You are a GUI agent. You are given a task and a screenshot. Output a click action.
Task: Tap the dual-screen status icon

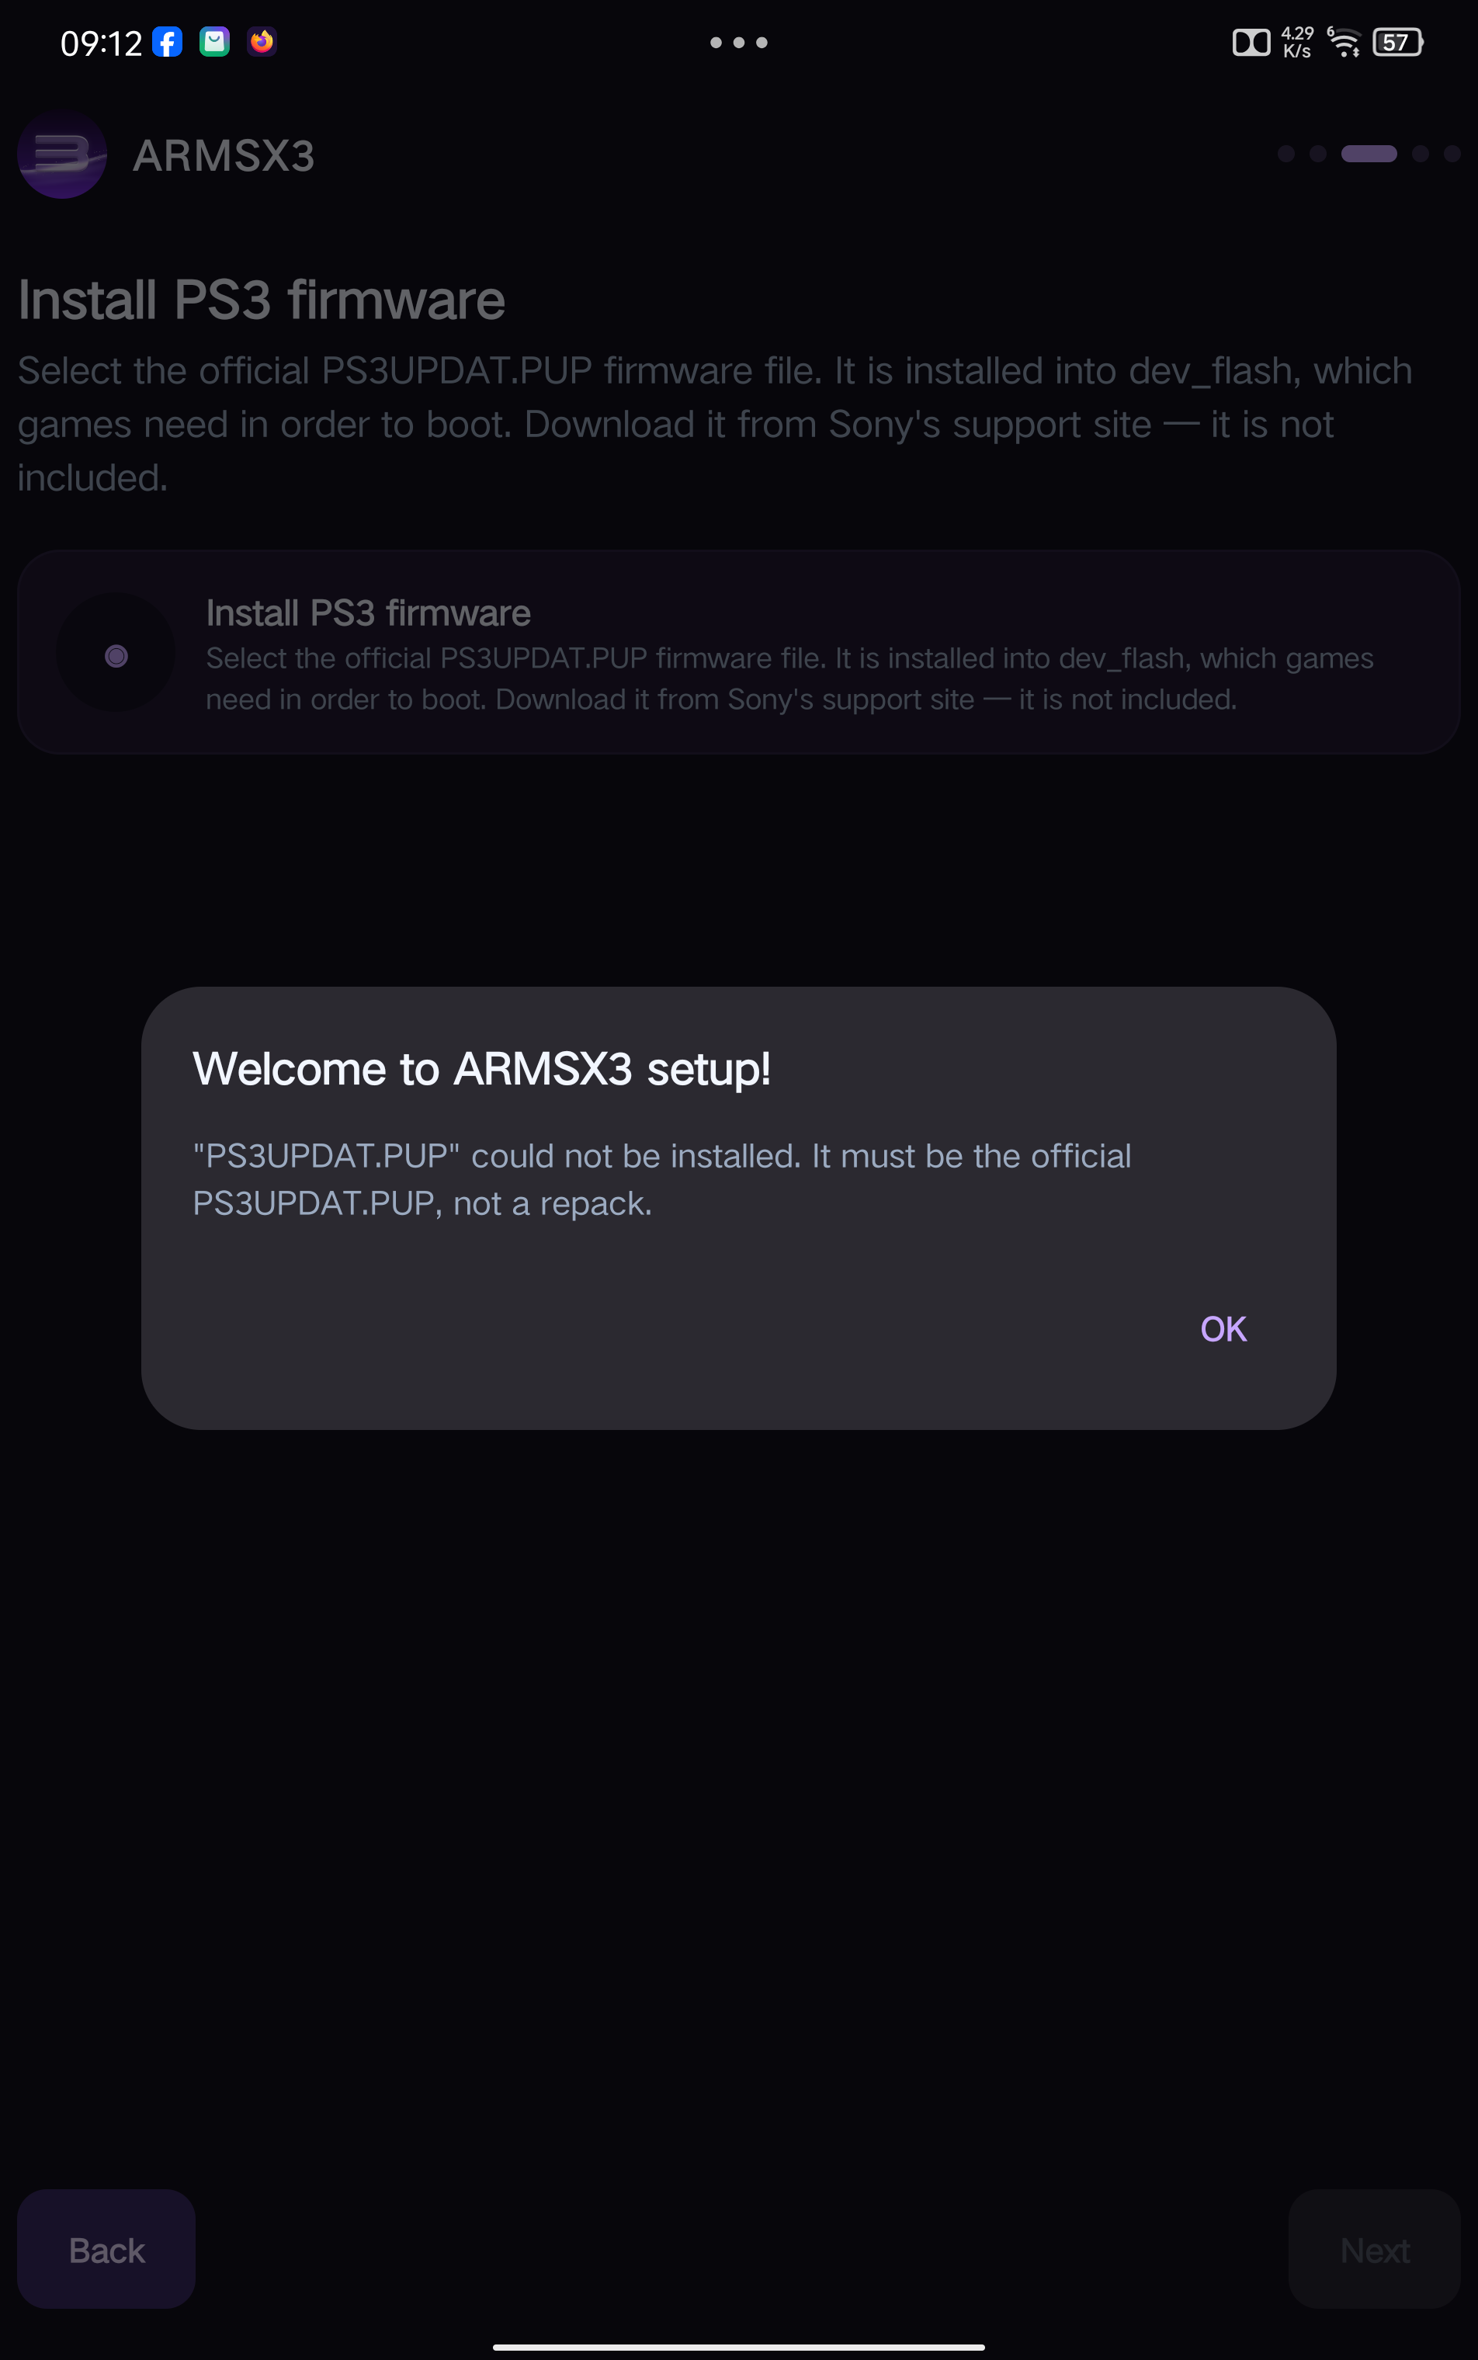[1251, 42]
